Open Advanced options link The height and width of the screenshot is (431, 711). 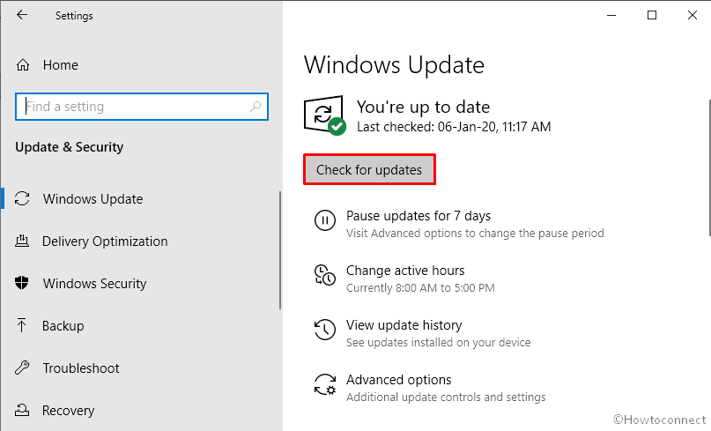399,379
